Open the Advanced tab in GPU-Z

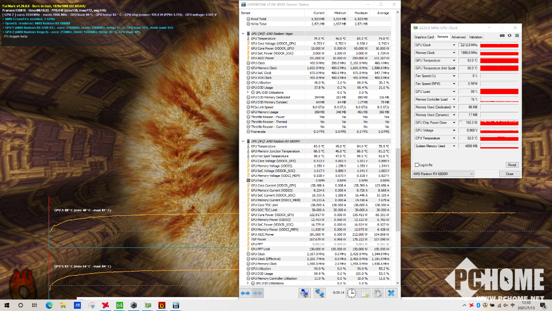[x=458, y=37]
